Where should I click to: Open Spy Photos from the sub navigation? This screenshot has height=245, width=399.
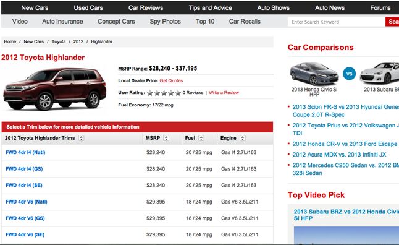pyautogui.click(x=165, y=22)
